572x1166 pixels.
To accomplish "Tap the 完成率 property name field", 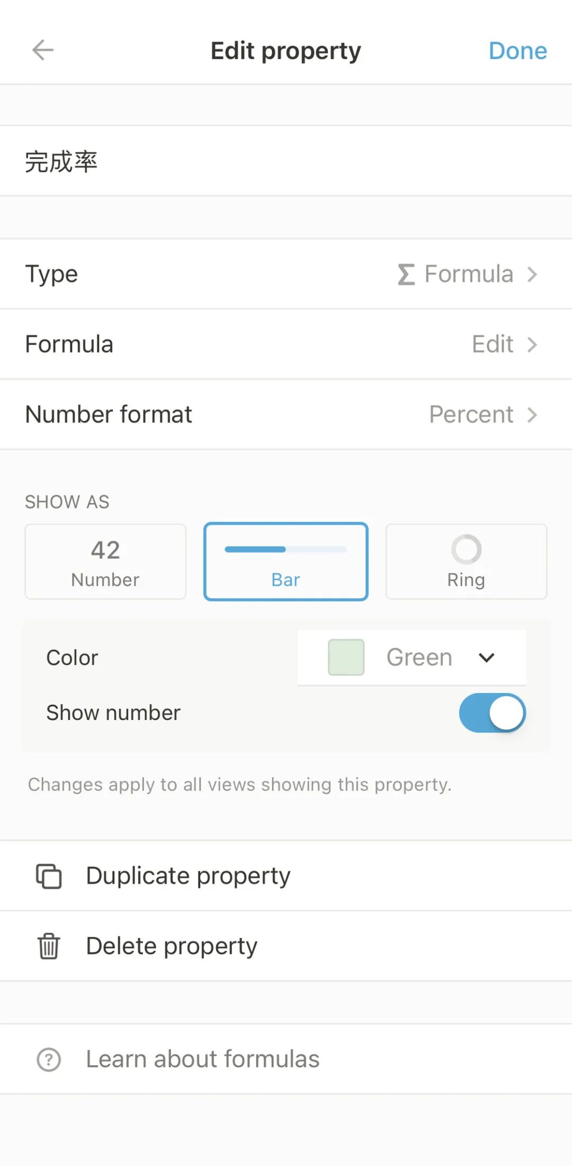I will point(286,161).
